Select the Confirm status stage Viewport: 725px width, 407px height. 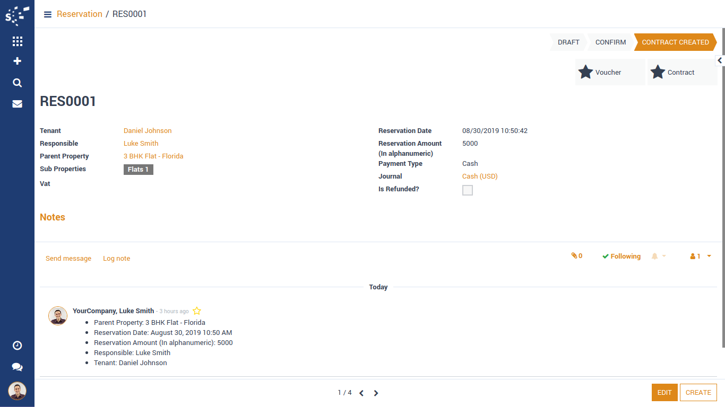610,42
